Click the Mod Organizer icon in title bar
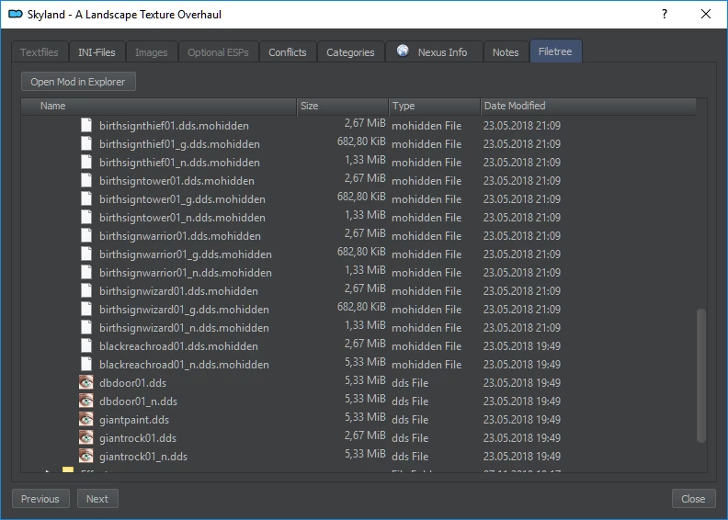The height and width of the screenshot is (520, 728). click(16, 15)
